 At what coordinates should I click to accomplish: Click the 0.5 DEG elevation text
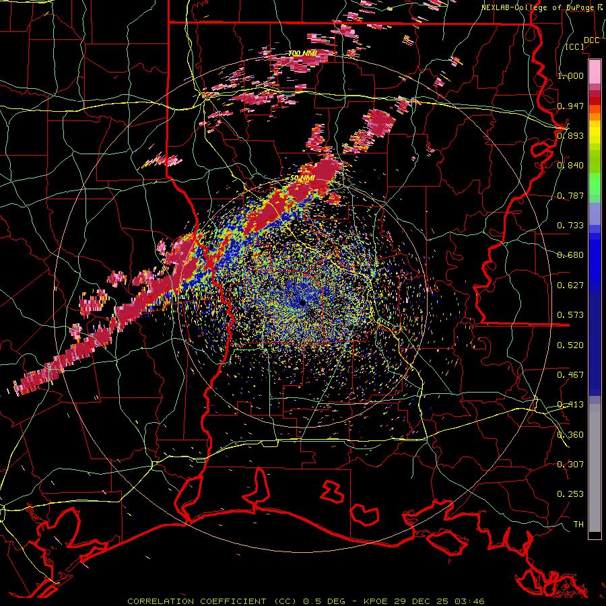[x=323, y=601]
